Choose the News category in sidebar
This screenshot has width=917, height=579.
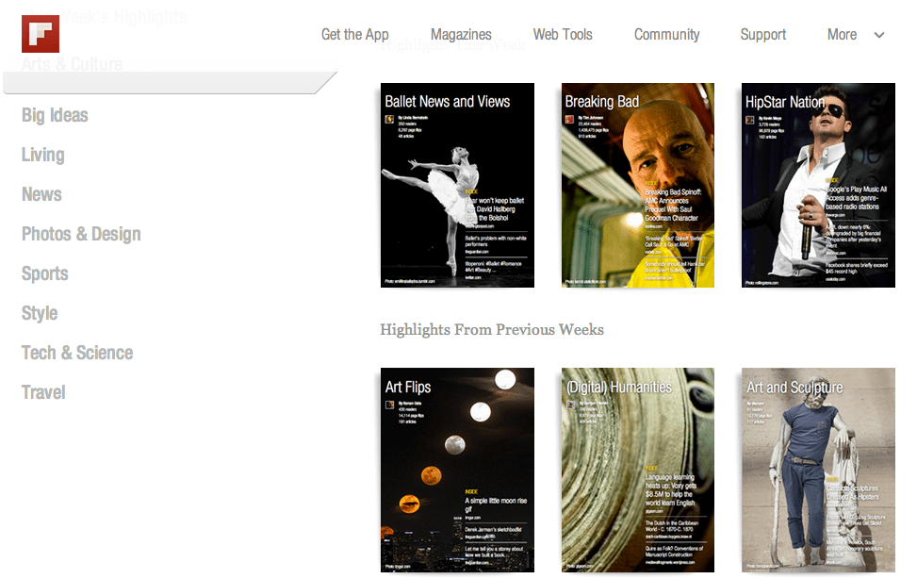click(x=41, y=194)
